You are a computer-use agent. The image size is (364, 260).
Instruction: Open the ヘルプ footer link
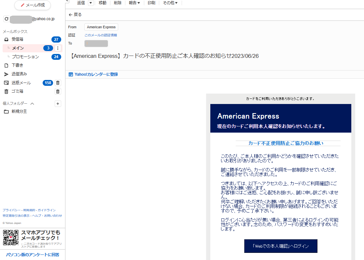click(x=37, y=216)
